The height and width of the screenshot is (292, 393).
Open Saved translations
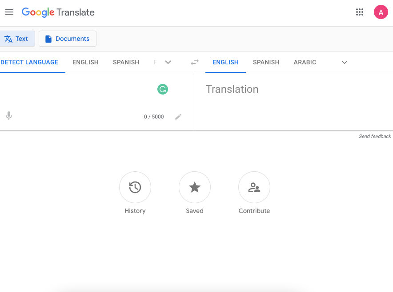point(194,187)
